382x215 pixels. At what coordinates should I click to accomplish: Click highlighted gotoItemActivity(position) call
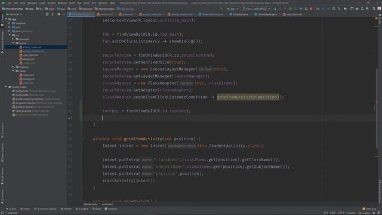248,97
